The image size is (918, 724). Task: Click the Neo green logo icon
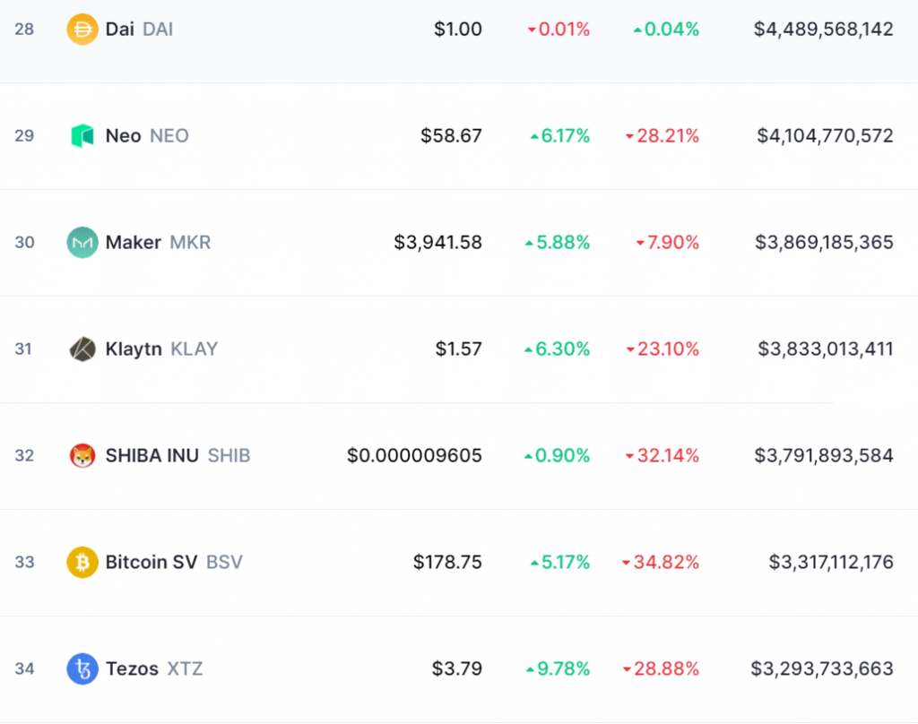pos(82,136)
